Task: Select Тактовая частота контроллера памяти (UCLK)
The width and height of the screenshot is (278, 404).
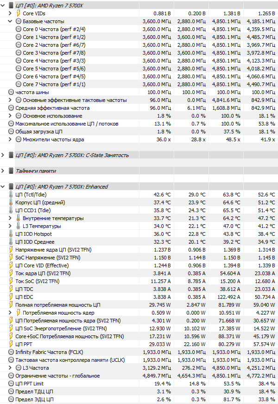Action: [x=139, y=360]
